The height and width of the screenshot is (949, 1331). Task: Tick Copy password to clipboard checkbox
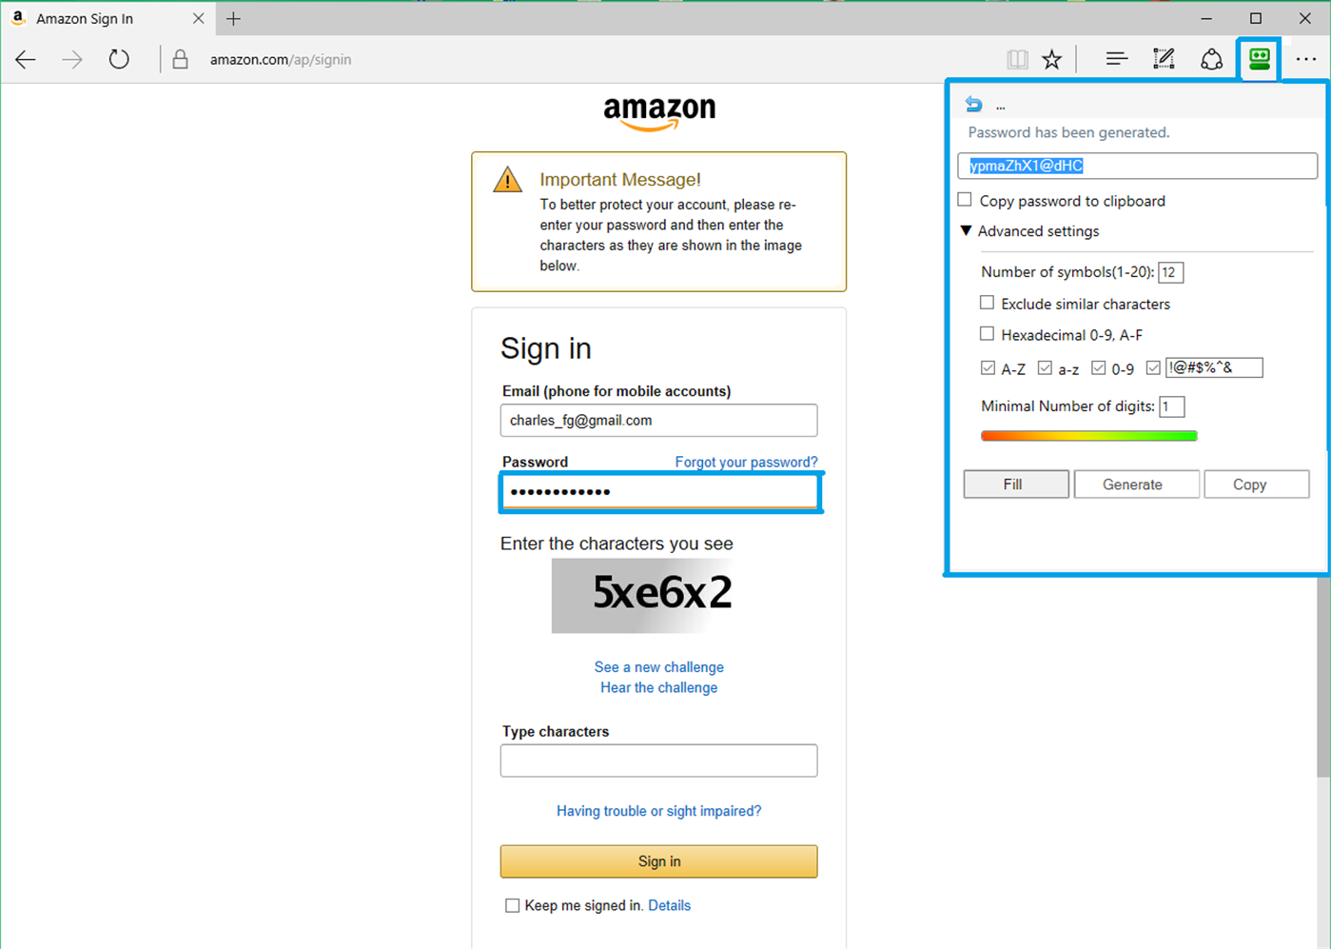(x=965, y=200)
